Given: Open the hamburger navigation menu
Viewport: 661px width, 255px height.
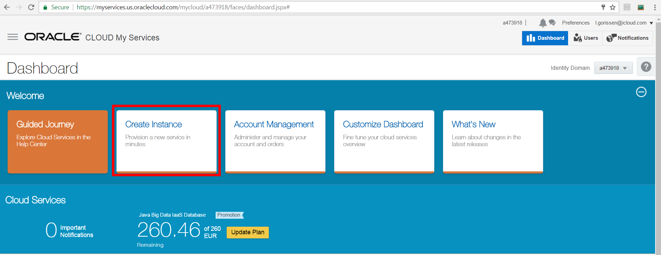Looking at the screenshot, I should tap(13, 37).
